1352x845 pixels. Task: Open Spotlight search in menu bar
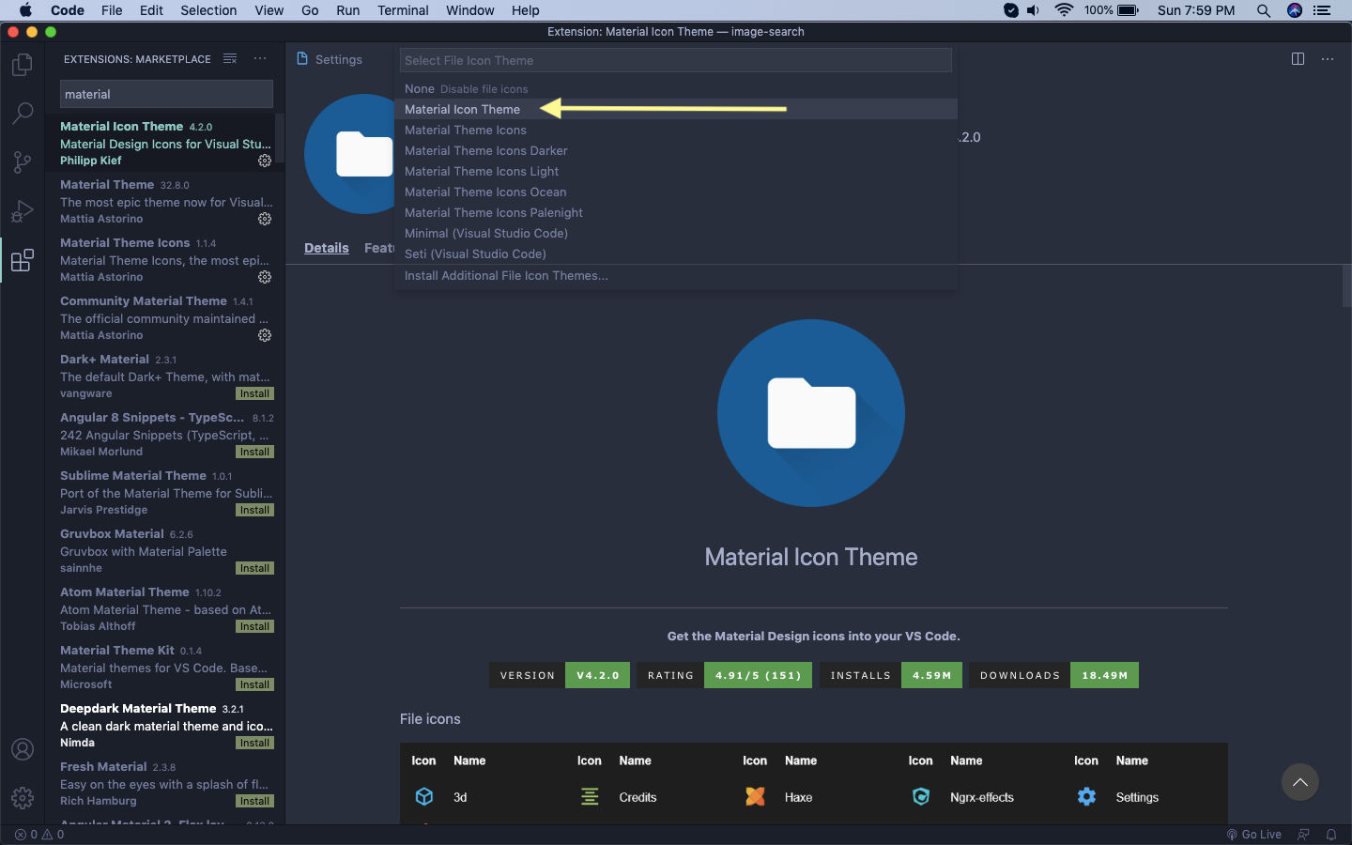(x=1264, y=10)
